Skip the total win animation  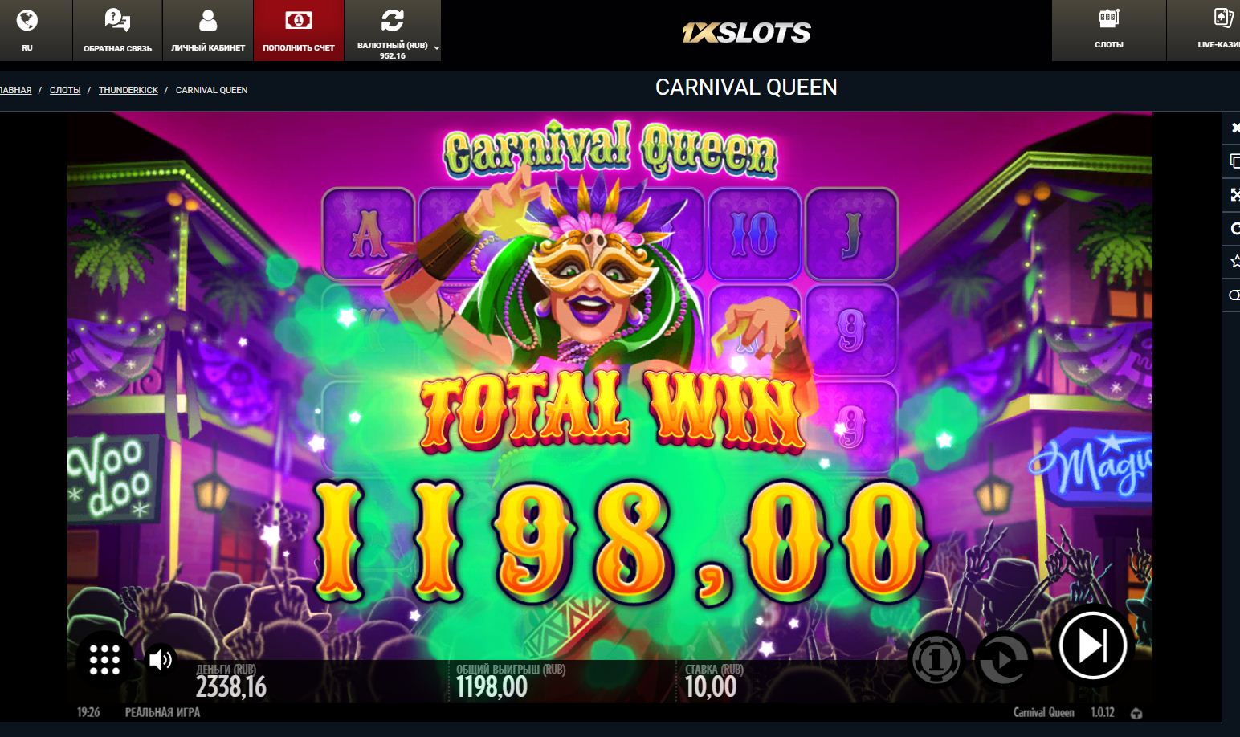[1092, 645]
